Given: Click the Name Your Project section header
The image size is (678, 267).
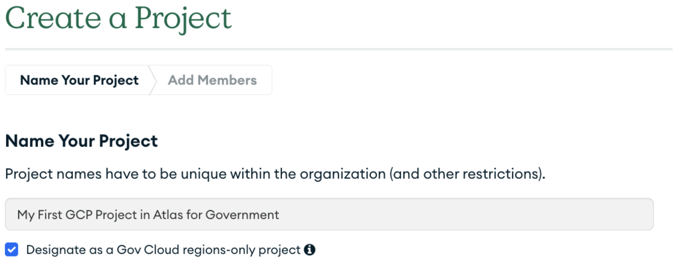Looking at the screenshot, I should (81, 141).
